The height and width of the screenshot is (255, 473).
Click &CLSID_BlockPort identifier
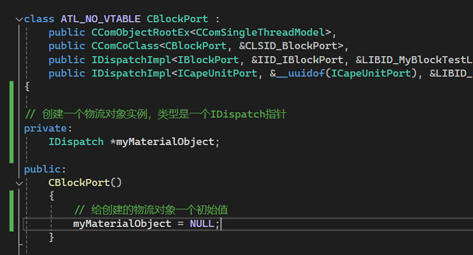288,46
